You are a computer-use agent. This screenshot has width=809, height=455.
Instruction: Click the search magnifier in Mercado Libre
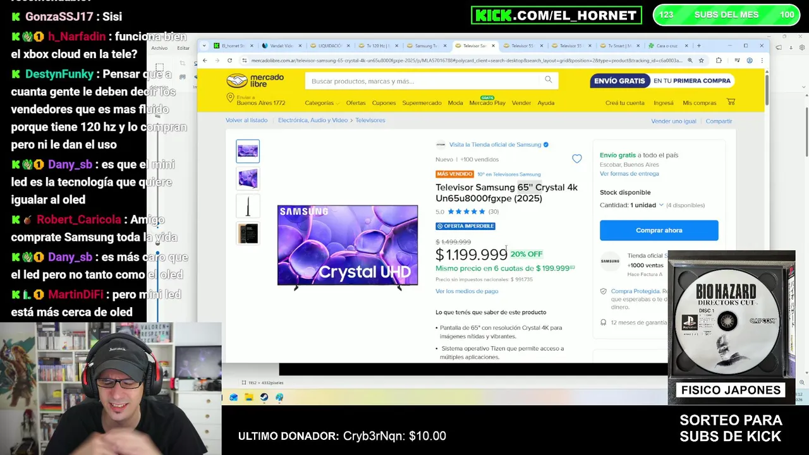click(548, 80)
